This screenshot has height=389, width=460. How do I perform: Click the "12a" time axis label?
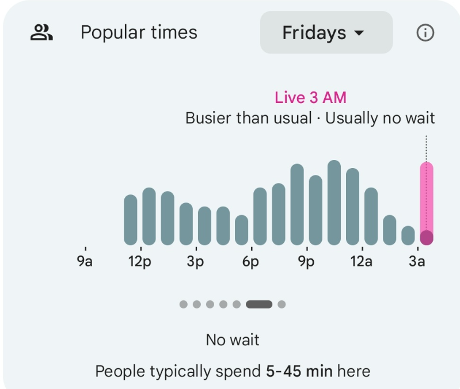tap(361, 262)
